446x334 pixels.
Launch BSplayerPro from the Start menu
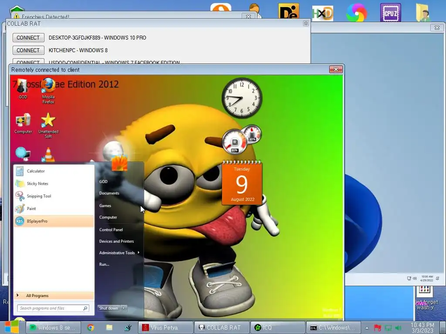[54, 221]
